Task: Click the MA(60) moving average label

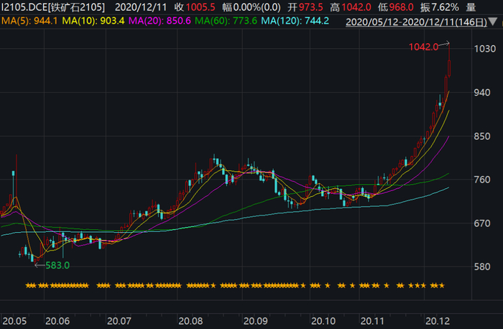Action: [x=226, y=21]
